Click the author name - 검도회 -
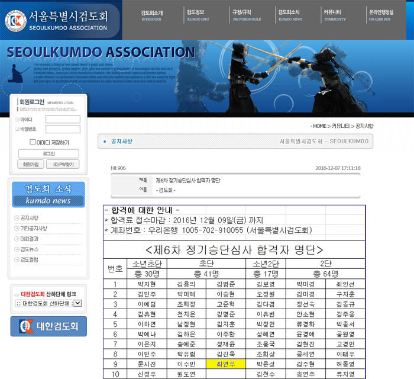Image resolution: width=414 pixels, height=379 pixels. [166, 190]
